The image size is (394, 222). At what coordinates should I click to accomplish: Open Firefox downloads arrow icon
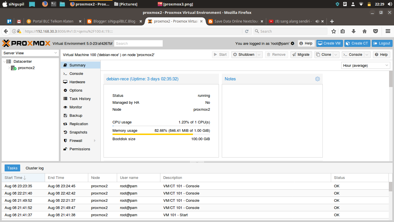click(354, 31)
